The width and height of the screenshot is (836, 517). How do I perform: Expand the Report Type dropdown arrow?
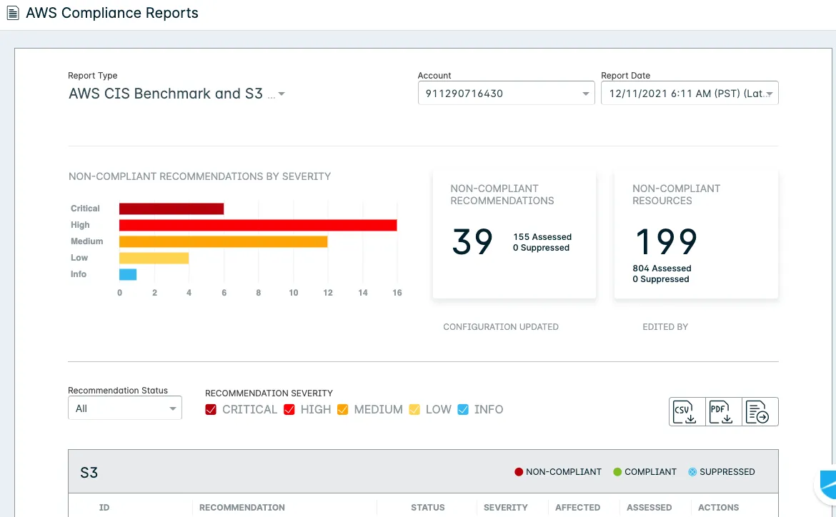282,94
